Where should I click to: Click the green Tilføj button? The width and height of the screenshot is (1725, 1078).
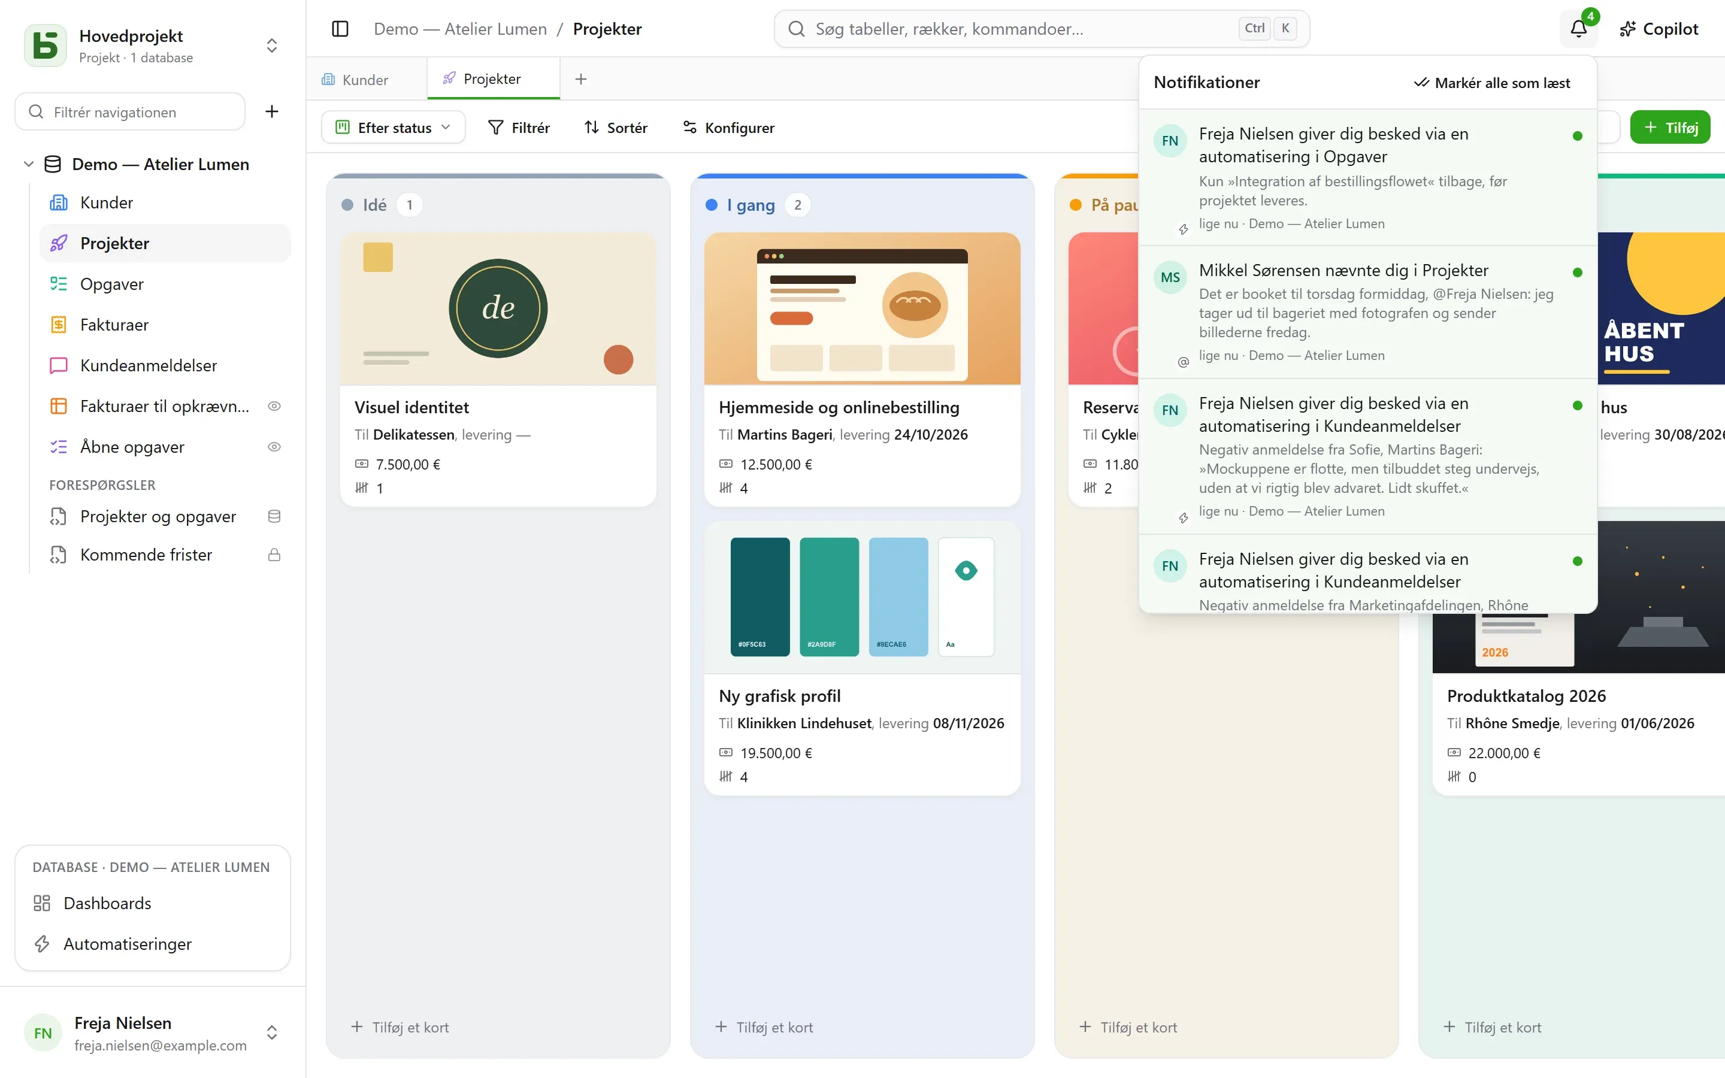[1669, 127]
